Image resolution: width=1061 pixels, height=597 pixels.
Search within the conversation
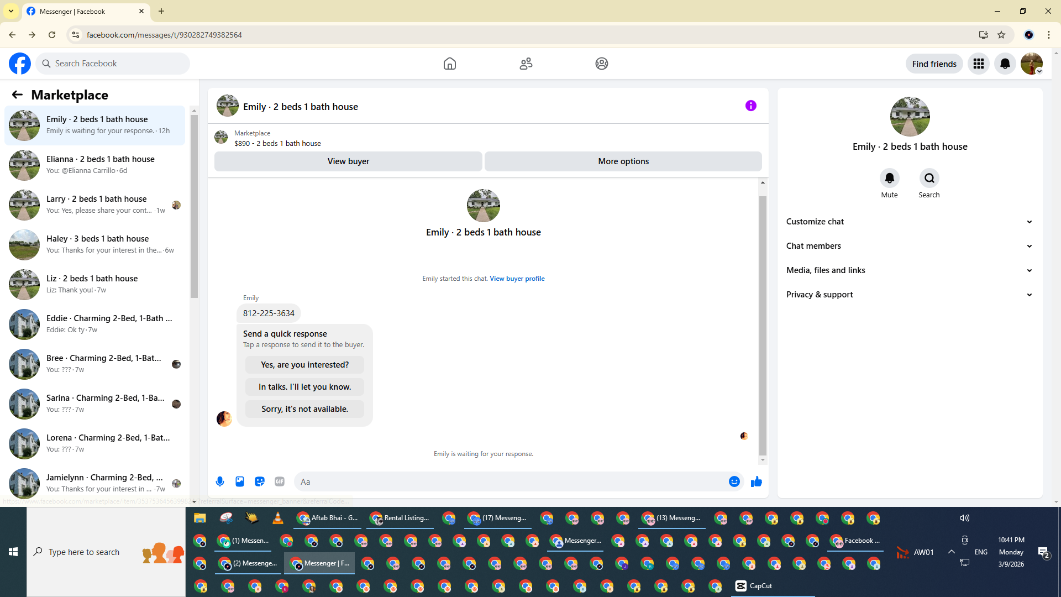click(x=929, y=178)
